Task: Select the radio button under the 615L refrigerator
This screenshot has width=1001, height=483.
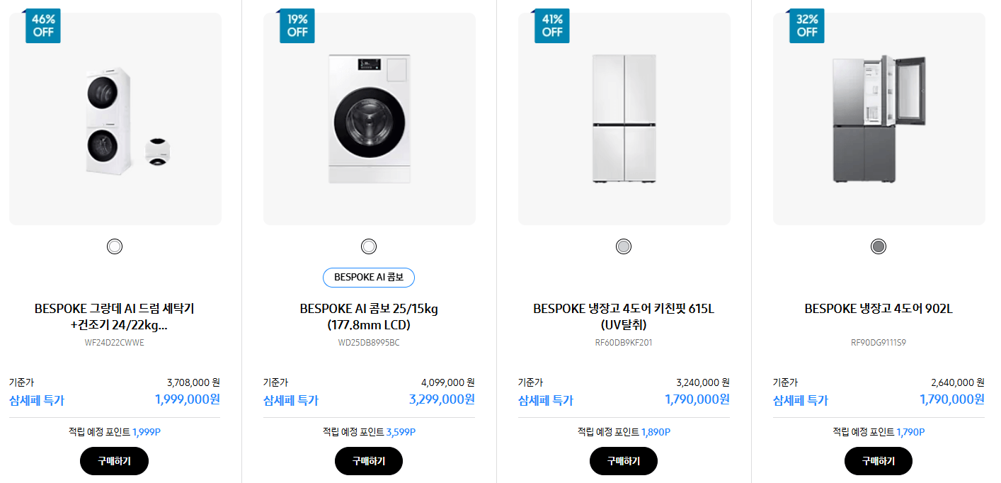Action: (623, 246)
